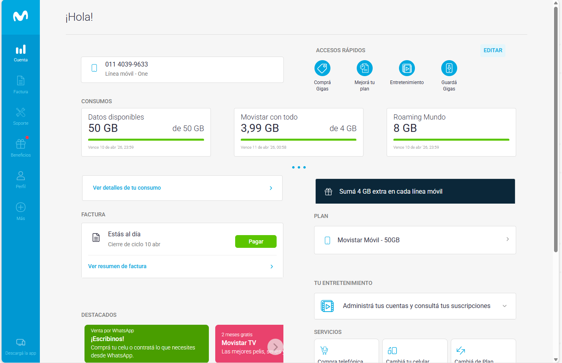
Task: Select the 011 4039-9633 line card
Action: 182,70
